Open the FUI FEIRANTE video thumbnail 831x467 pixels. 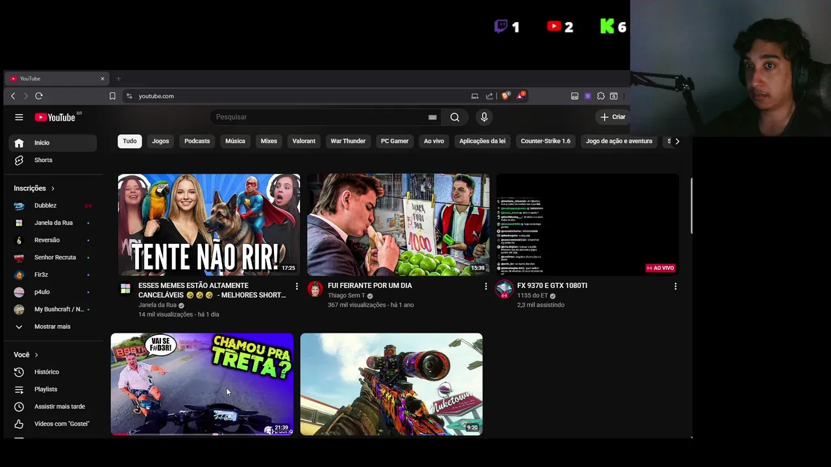398,224
